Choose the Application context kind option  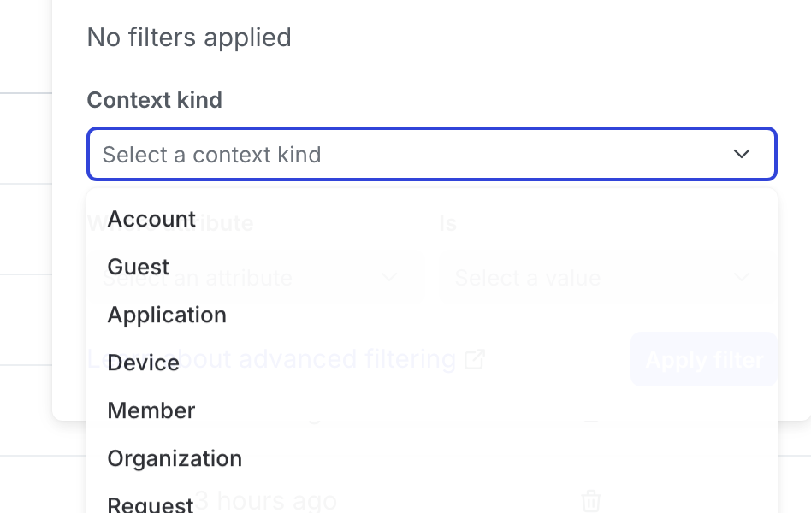(166, 315)
